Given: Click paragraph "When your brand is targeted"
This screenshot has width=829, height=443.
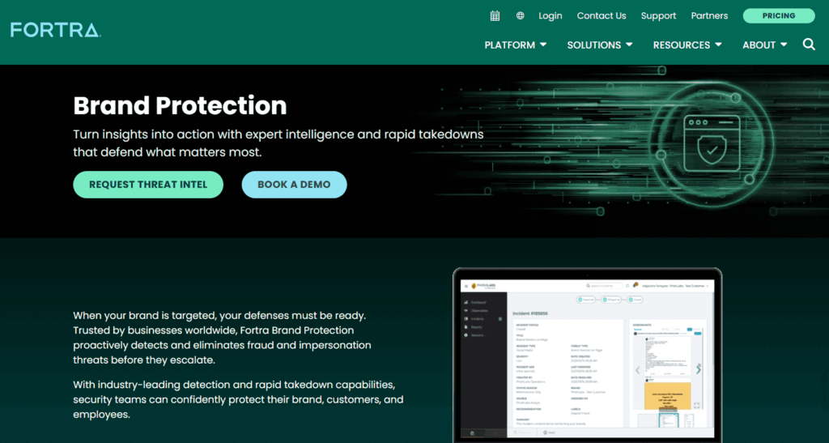Looking at the screenshot, I should pyautogui.click(x=222, y=338).
